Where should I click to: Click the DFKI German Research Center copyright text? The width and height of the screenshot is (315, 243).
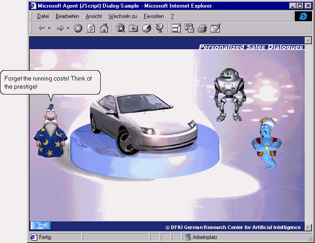click(x=233, y=227)
